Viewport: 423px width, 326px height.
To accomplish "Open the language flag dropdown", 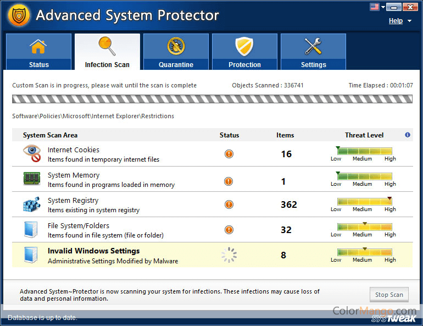I will tap(377, 7).
